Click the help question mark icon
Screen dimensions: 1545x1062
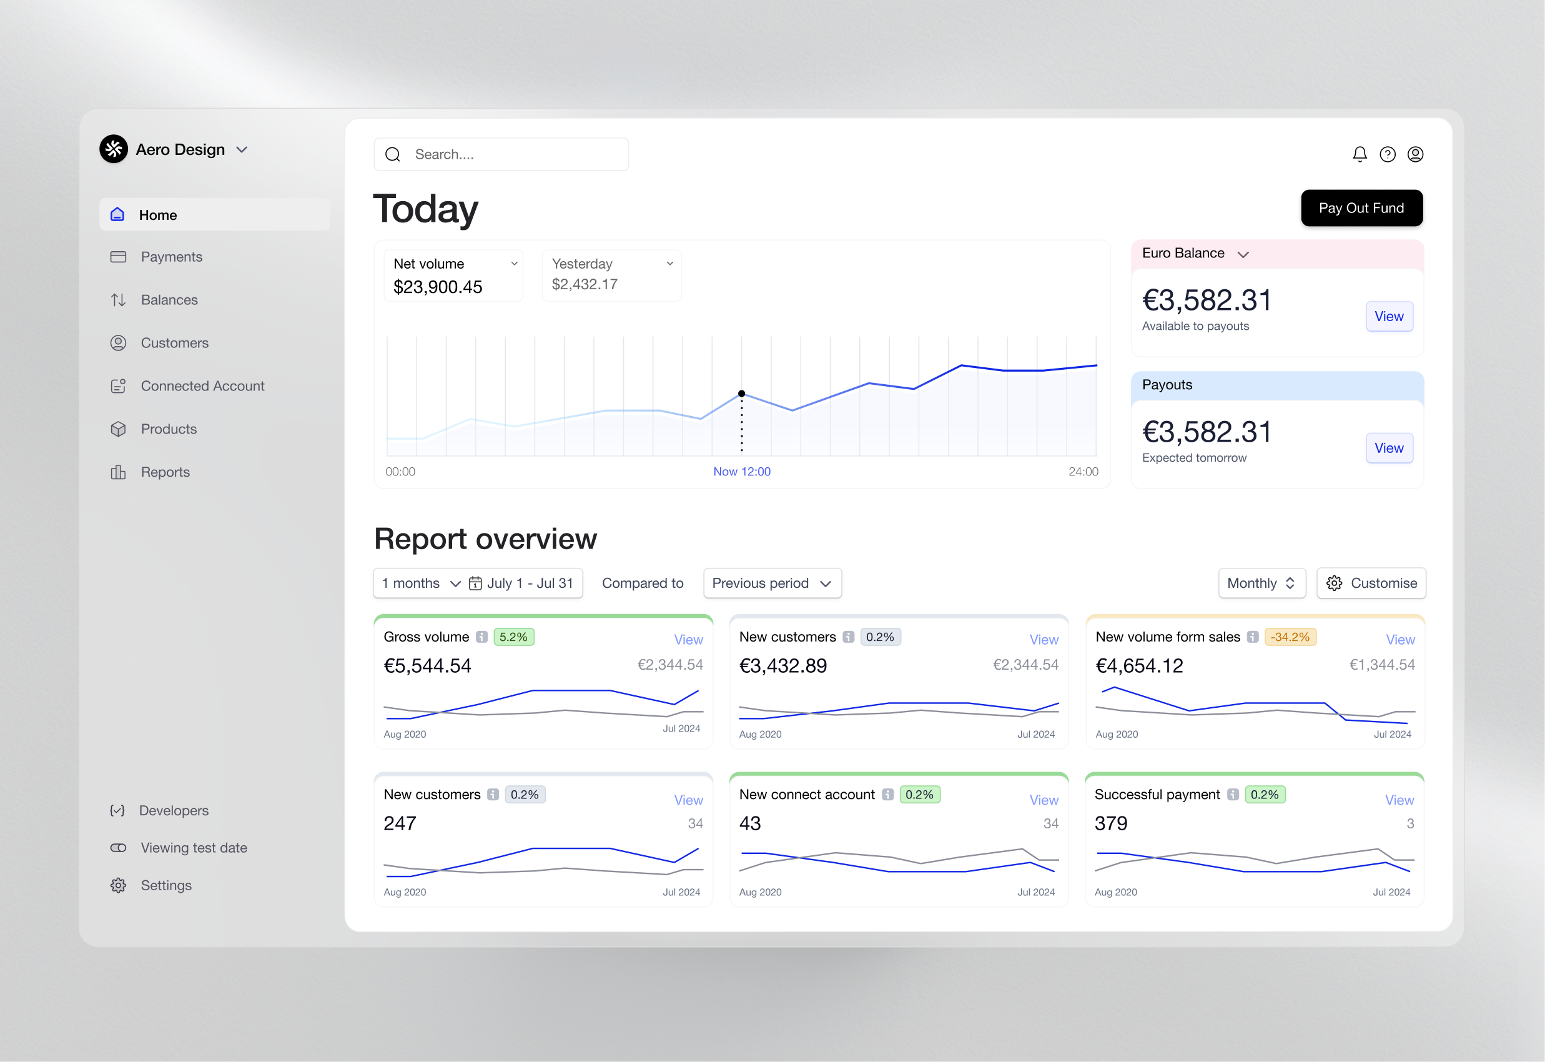click(x=1388, y=154)
